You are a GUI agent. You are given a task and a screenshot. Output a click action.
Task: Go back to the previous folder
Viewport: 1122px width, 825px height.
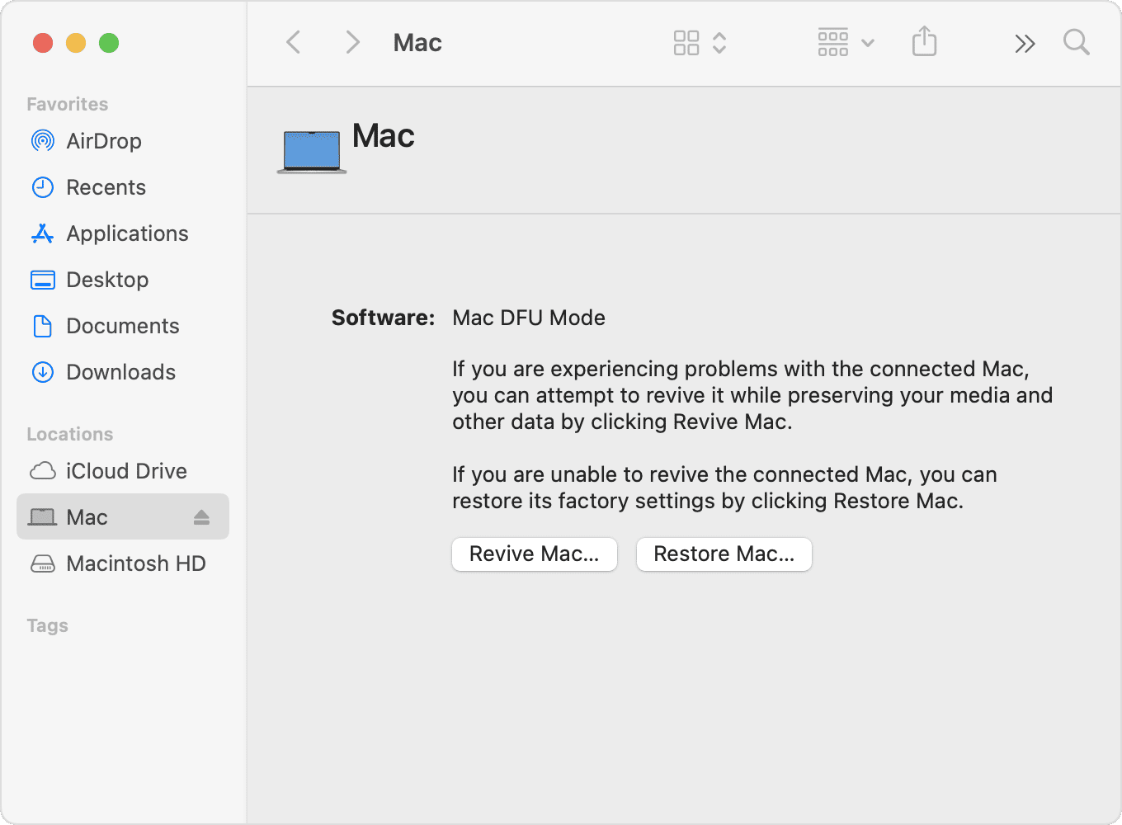pos(293,42)
